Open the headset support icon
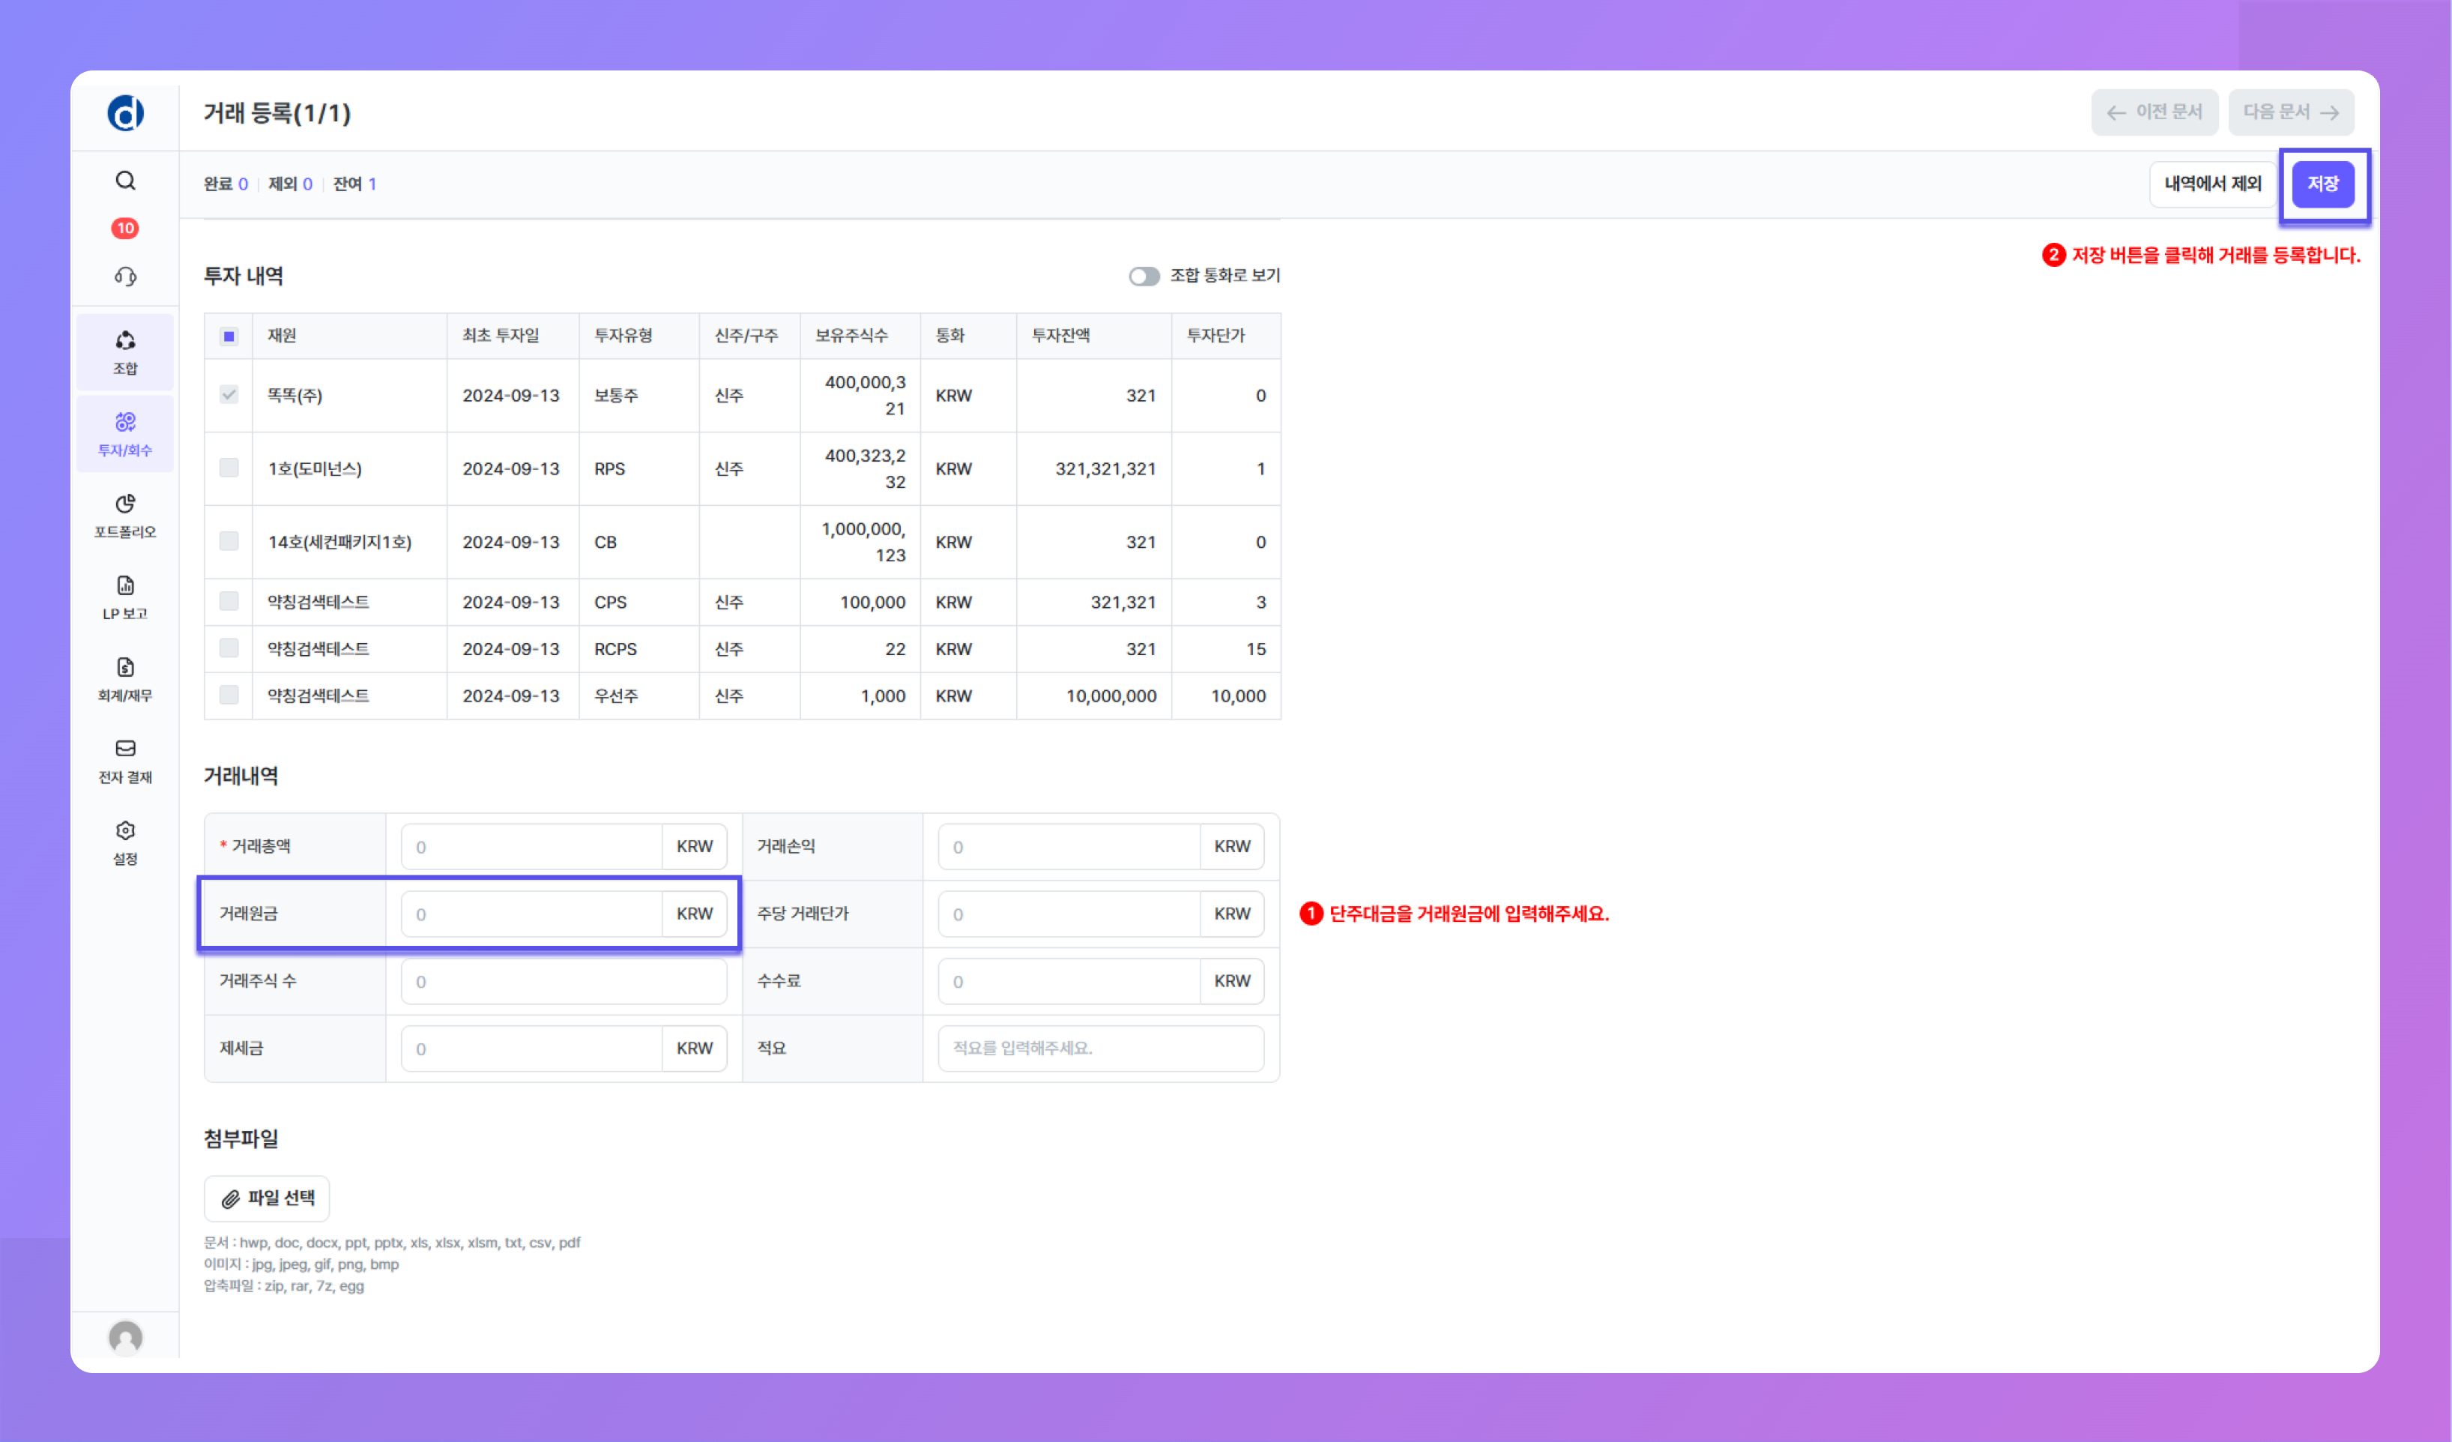Viewport: 2452px width, 1442px height. coord(124,277)
